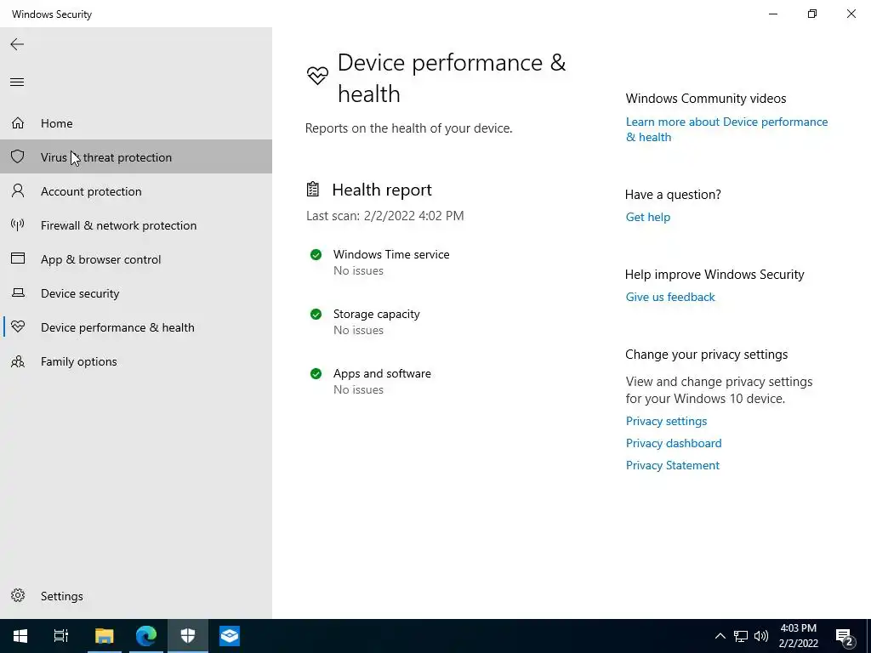Click the Home house icon

[18, 122]
